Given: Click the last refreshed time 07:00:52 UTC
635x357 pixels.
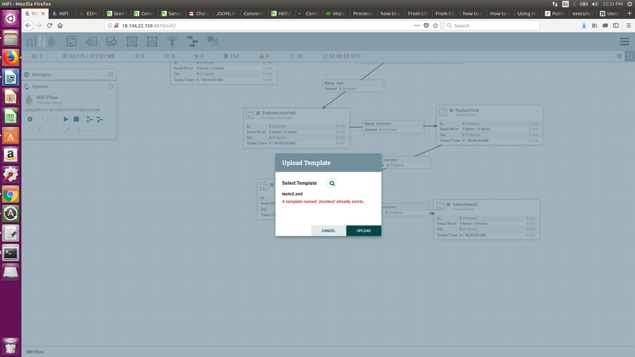Looking at the screenshot, I should coord(341,57).
